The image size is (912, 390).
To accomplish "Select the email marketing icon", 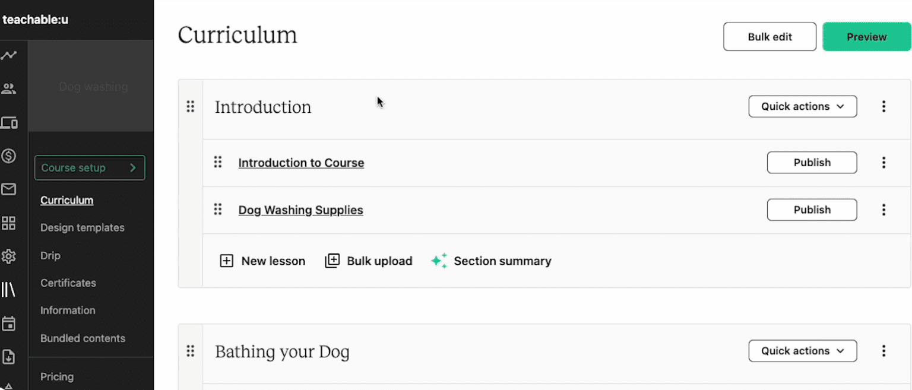I will click(9, 189).
